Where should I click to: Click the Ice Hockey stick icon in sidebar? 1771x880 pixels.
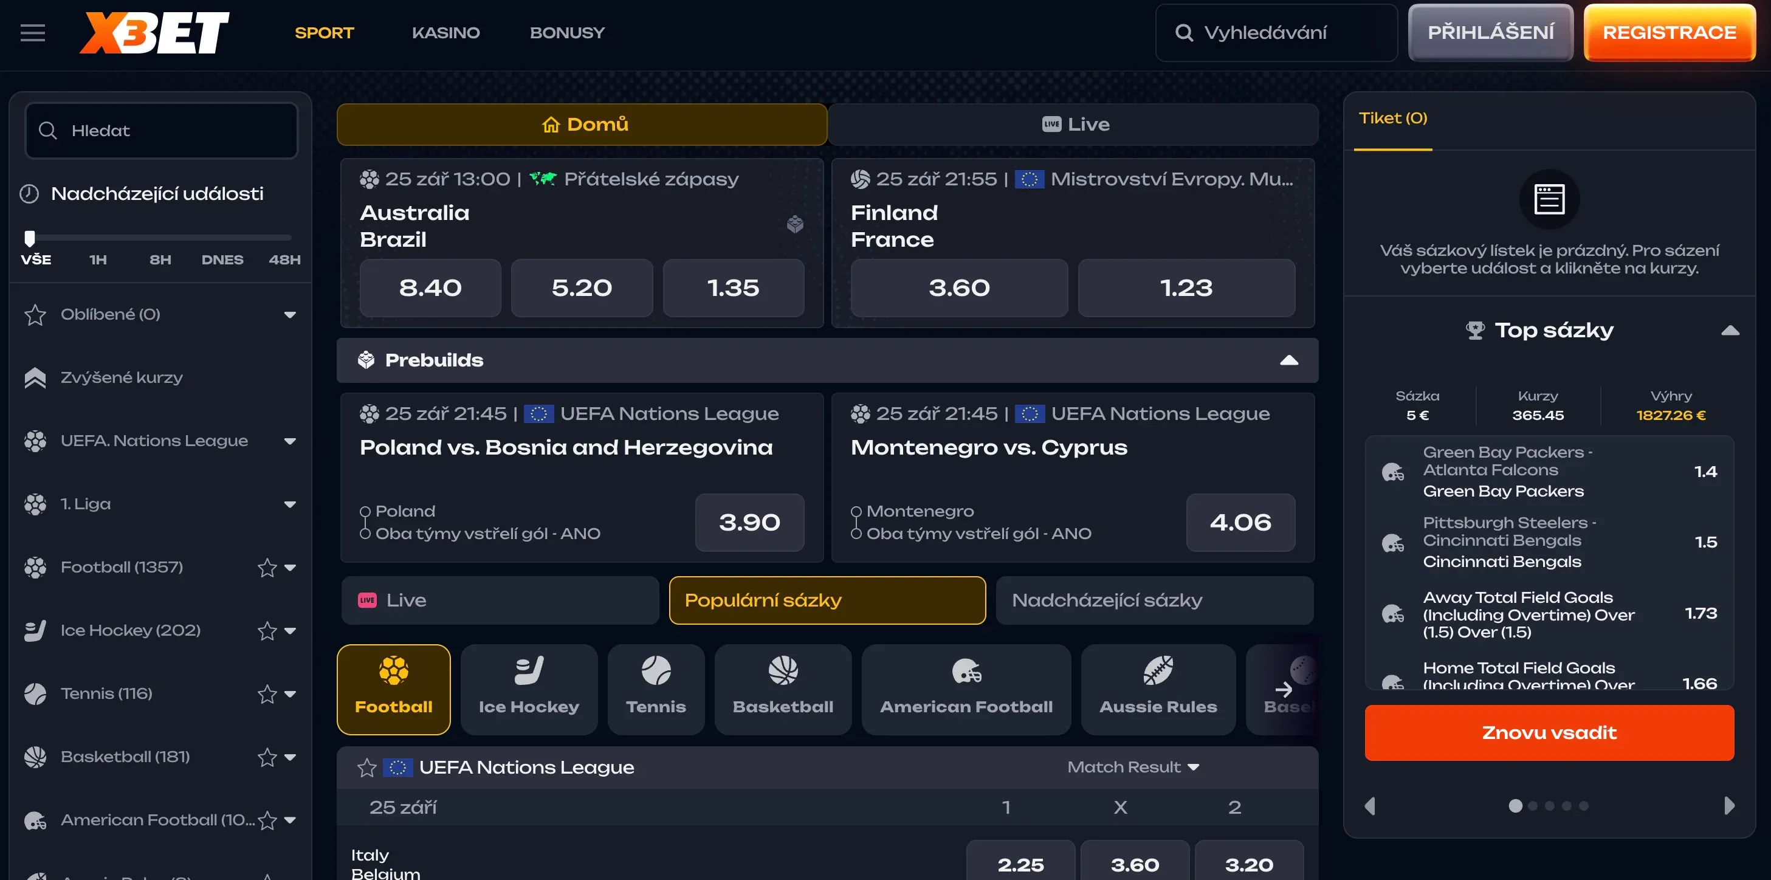(x=35, y=630)
